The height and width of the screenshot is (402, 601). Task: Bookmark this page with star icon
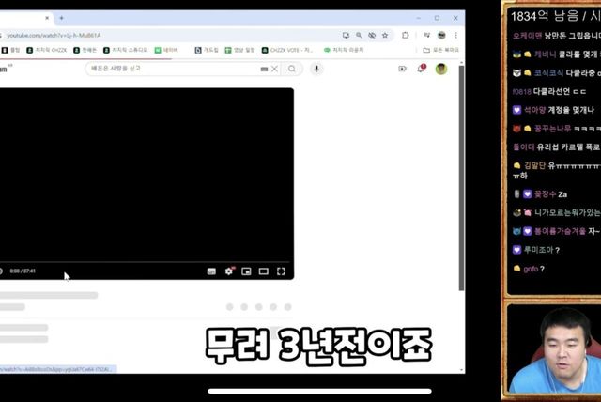click(x=385, y=35)
